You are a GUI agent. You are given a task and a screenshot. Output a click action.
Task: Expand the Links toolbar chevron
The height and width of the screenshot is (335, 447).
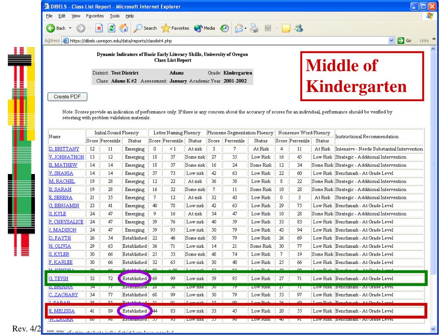coord(434,39)
